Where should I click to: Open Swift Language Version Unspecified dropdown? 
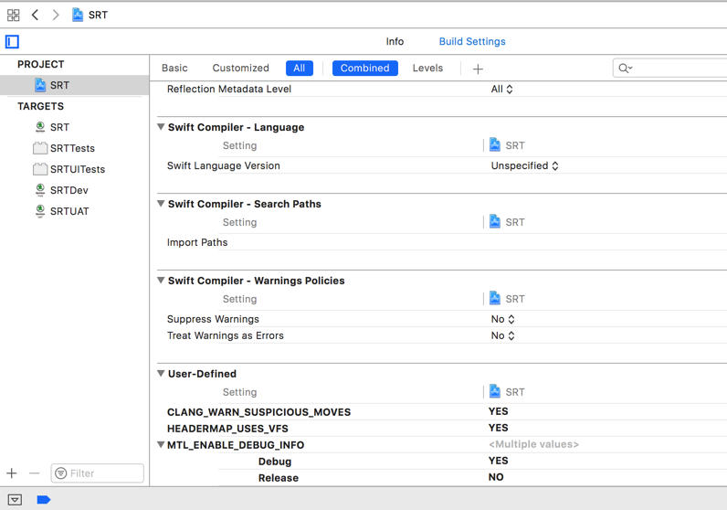coord(524,165)
